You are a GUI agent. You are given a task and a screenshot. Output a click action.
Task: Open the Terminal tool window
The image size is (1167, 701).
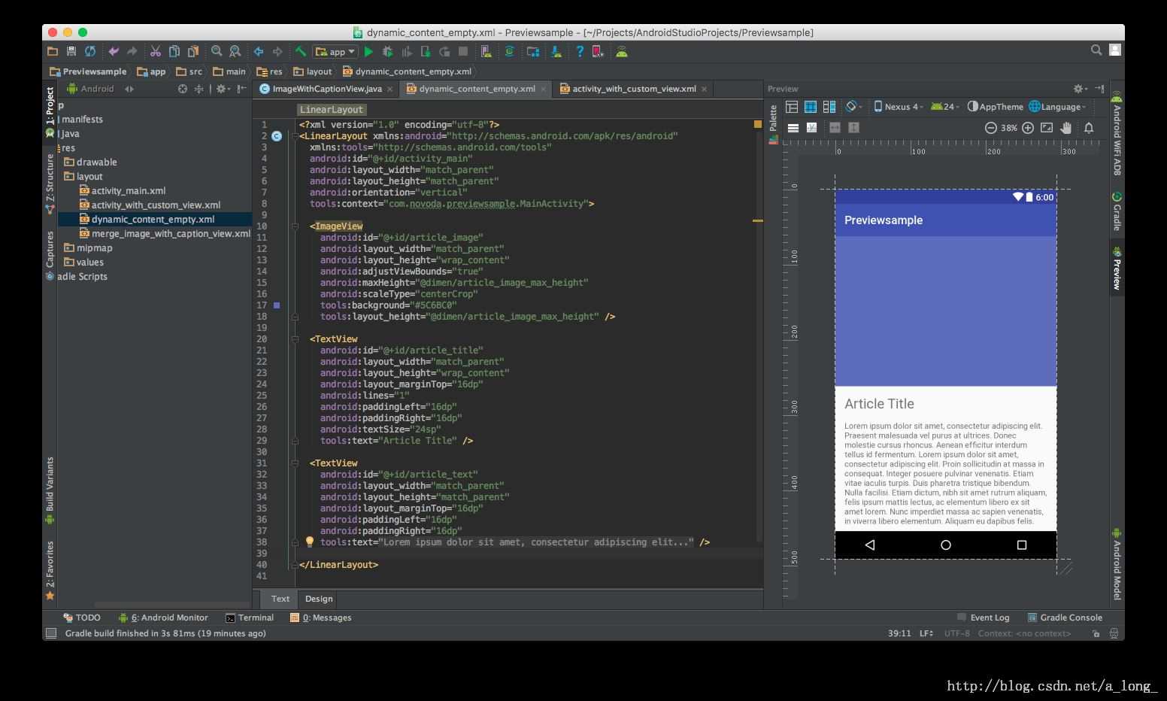pyautogui.click(x=250, y=618)
